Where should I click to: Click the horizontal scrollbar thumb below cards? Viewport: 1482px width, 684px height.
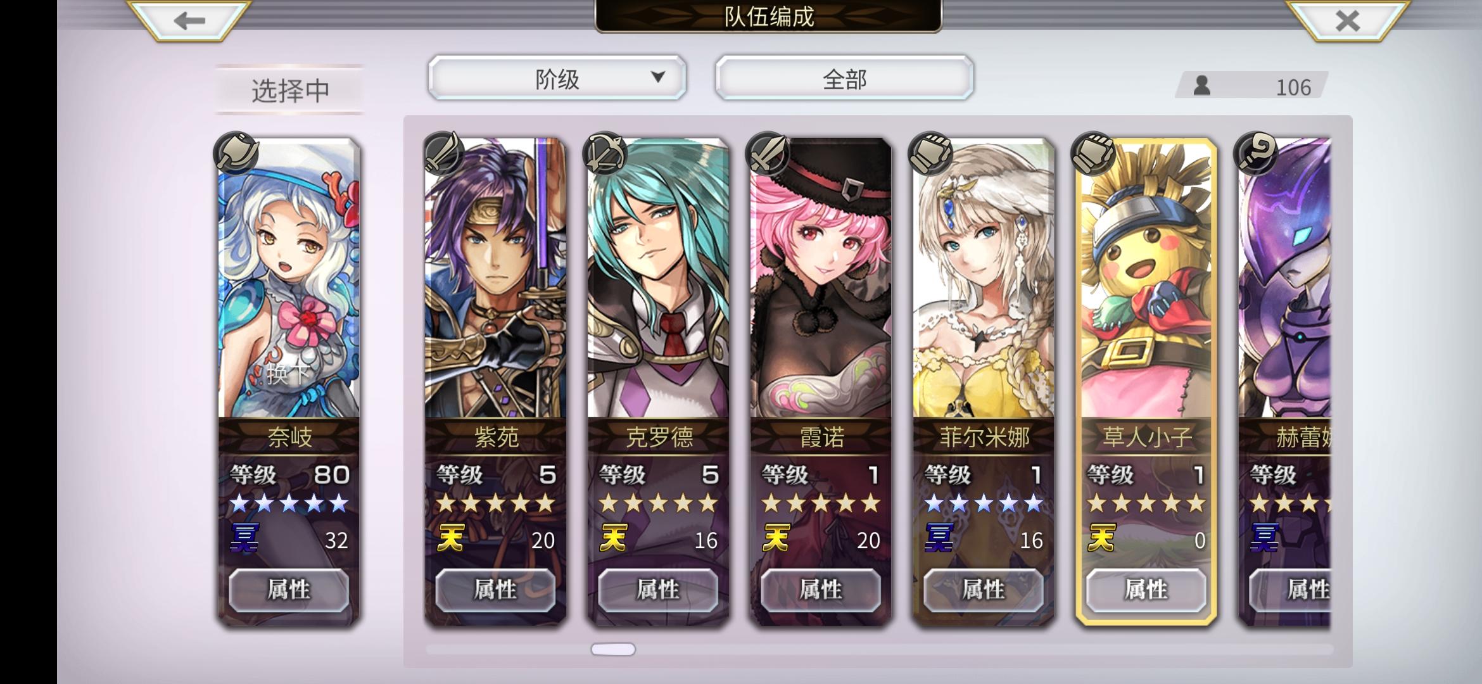613,649
